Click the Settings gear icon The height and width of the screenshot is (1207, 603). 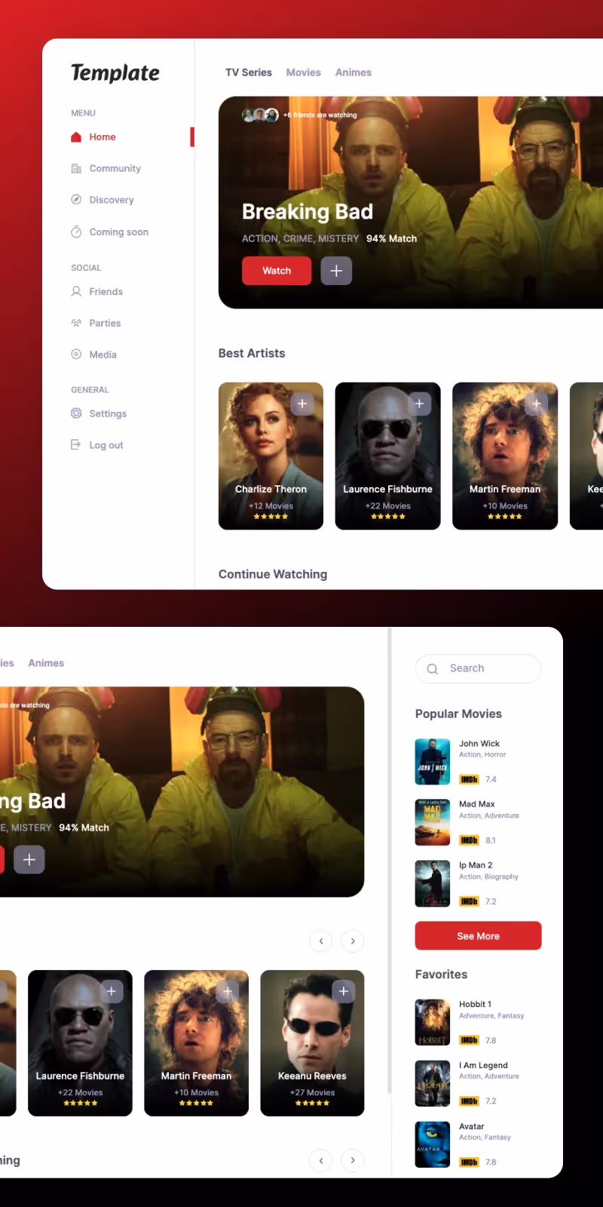(76, 413)
